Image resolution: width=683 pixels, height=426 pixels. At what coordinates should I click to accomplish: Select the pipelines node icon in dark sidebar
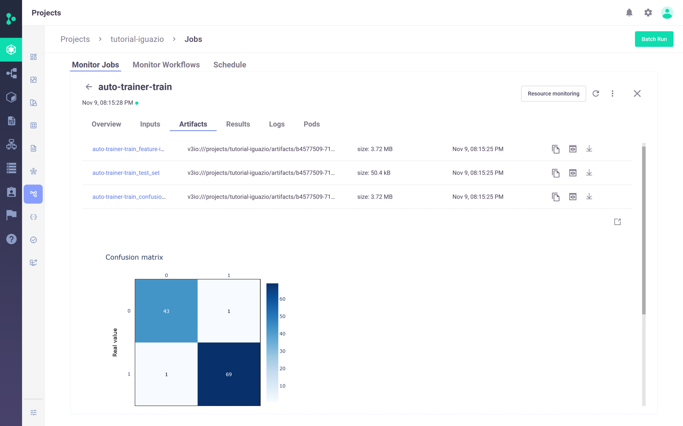click(11, 73)
